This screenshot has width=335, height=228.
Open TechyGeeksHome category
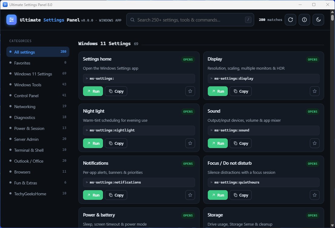[38, 193]
